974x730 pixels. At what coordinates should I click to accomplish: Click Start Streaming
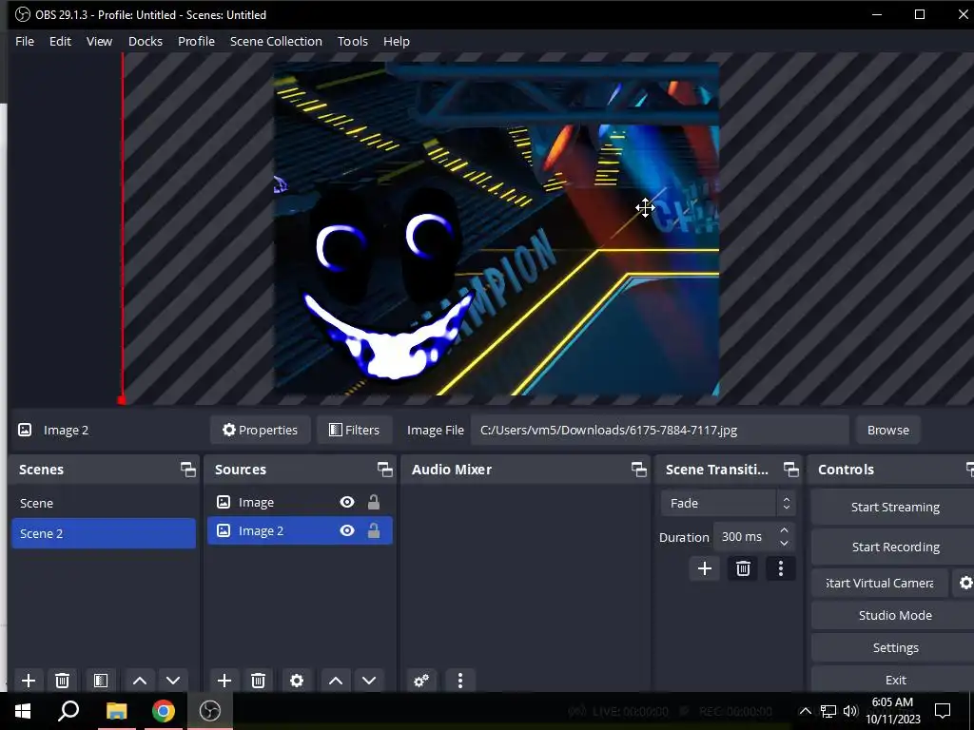(x=895, y=508)
